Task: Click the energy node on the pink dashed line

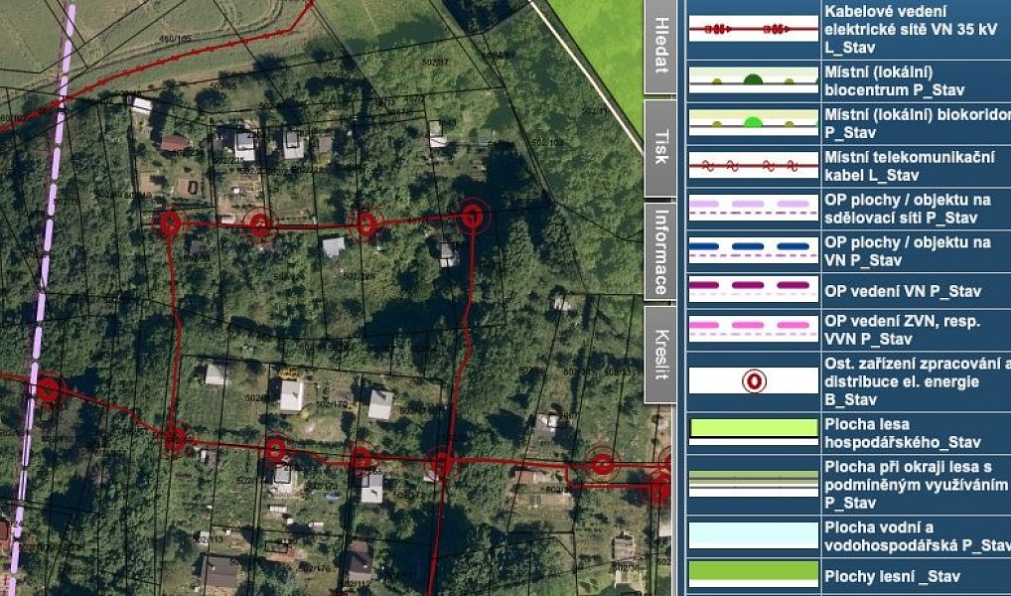Action: pos(47,390)
